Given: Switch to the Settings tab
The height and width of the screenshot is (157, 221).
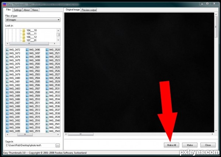Looking at the screenshot, I should click(18, 10).
